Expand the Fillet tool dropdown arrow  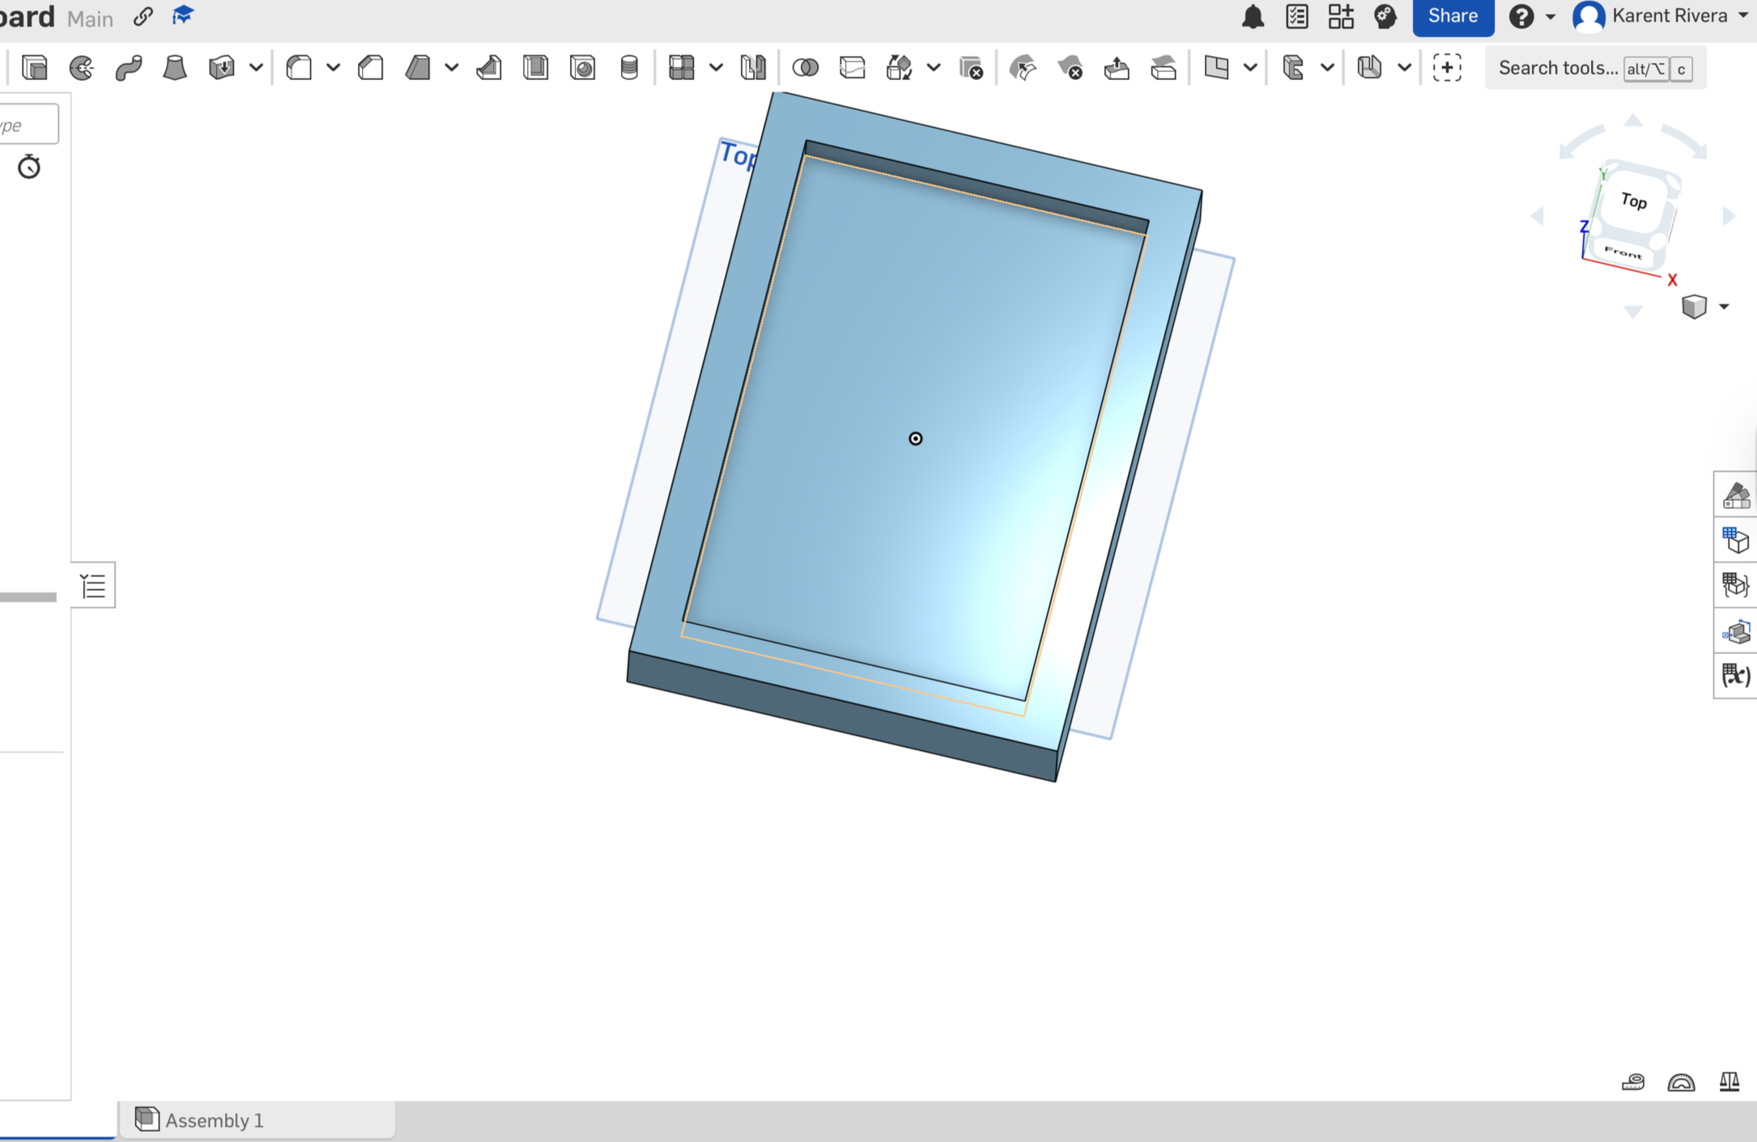(334, 67)
